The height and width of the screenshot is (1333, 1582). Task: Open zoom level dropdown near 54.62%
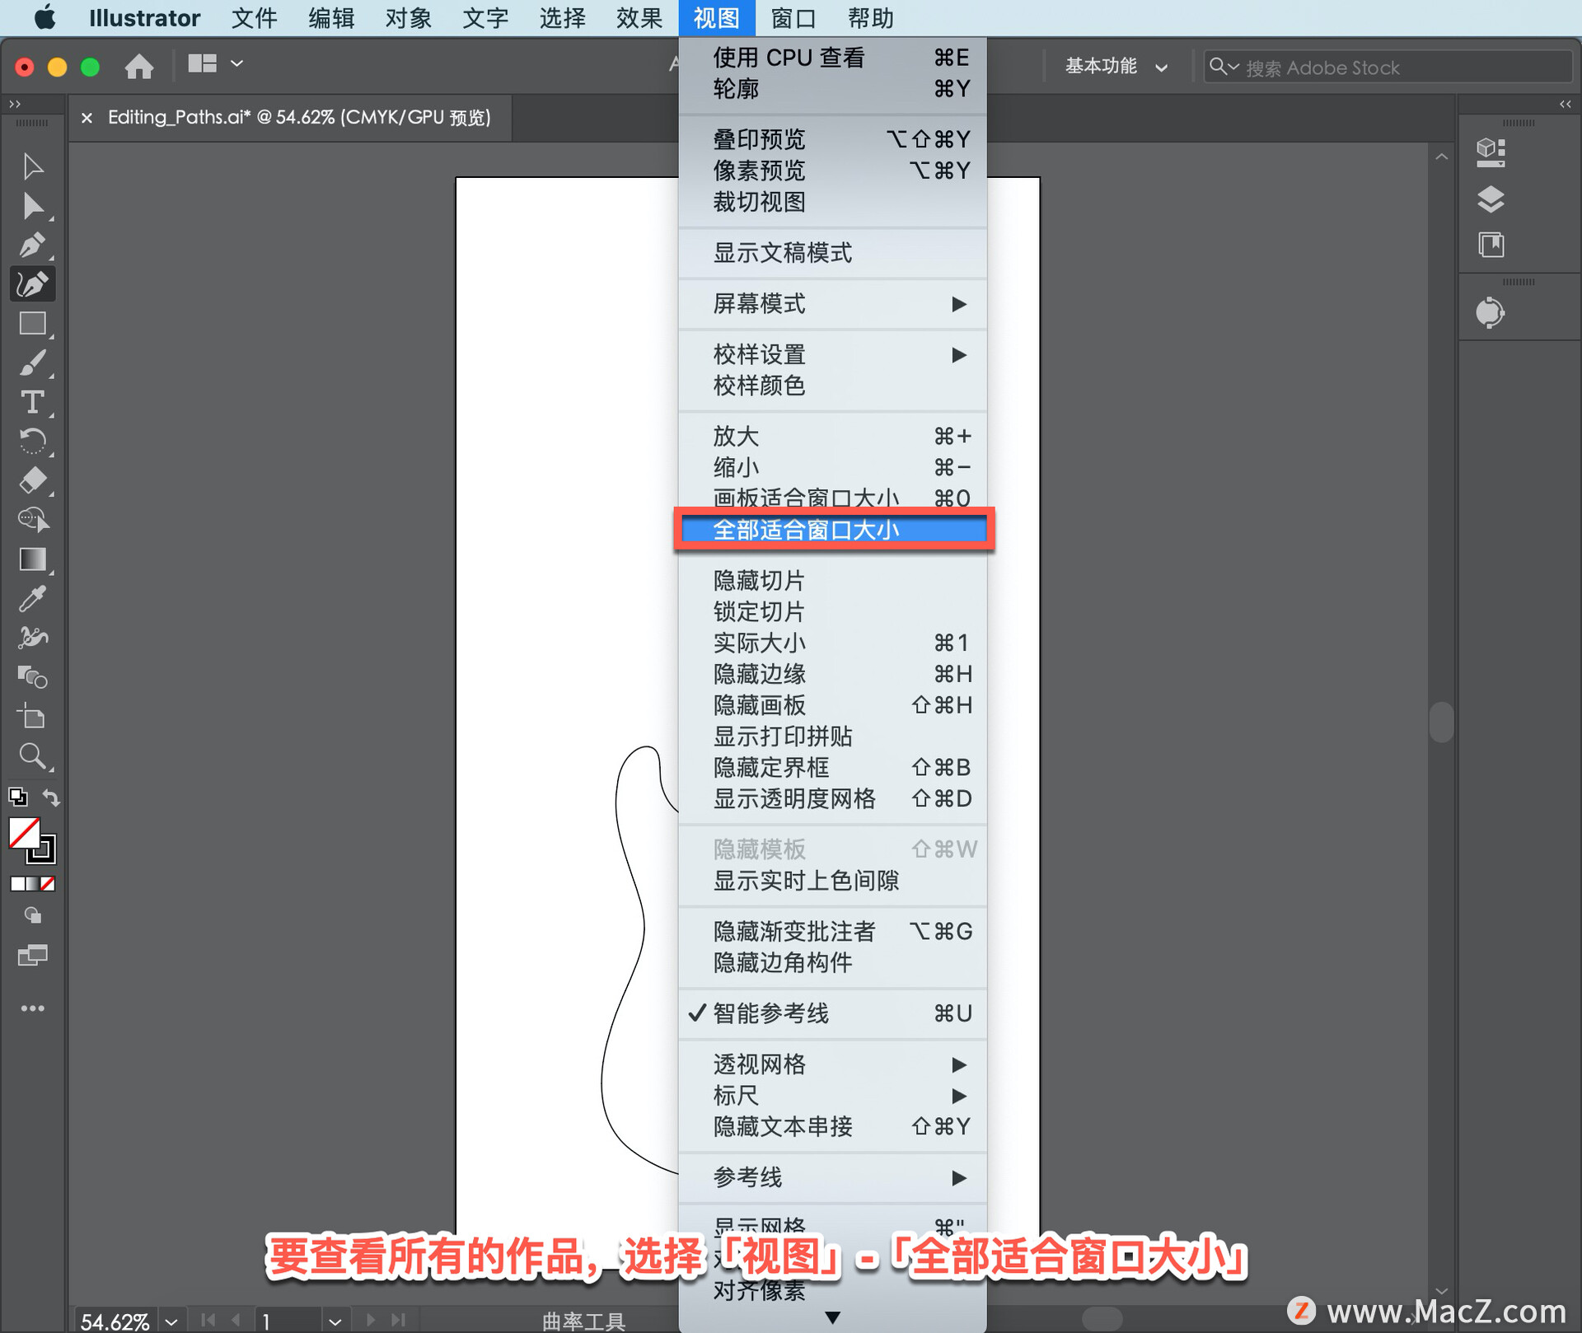[x=171, y=1321]
